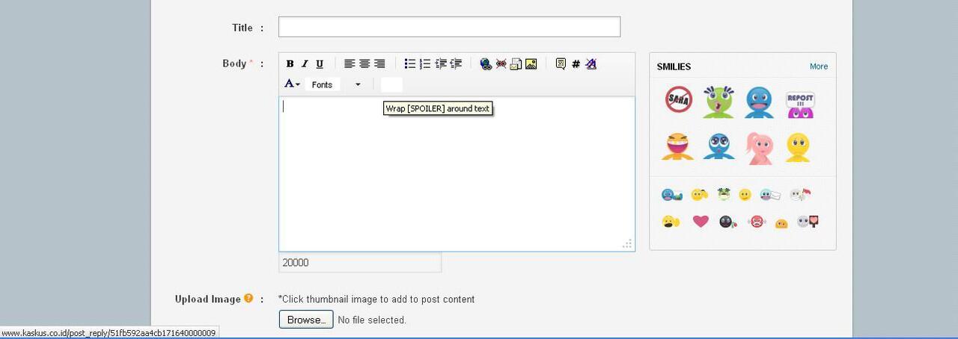The image size is (958, 339).
Task: Toggle underline formatting in the editor
Action: pyautogui.click(x=320, y=64)
